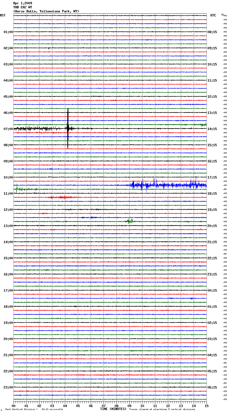Viewport: 228px width, 413px height.
Task: Click the 12 minute axis tick label
Action: click(x=168, y=406)
